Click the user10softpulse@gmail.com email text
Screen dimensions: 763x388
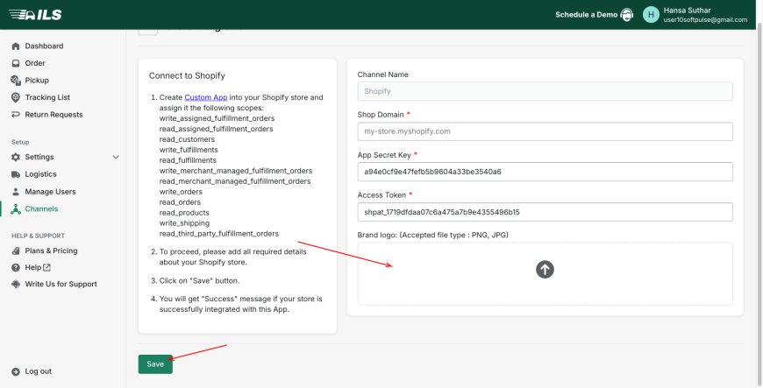point(705,20)
